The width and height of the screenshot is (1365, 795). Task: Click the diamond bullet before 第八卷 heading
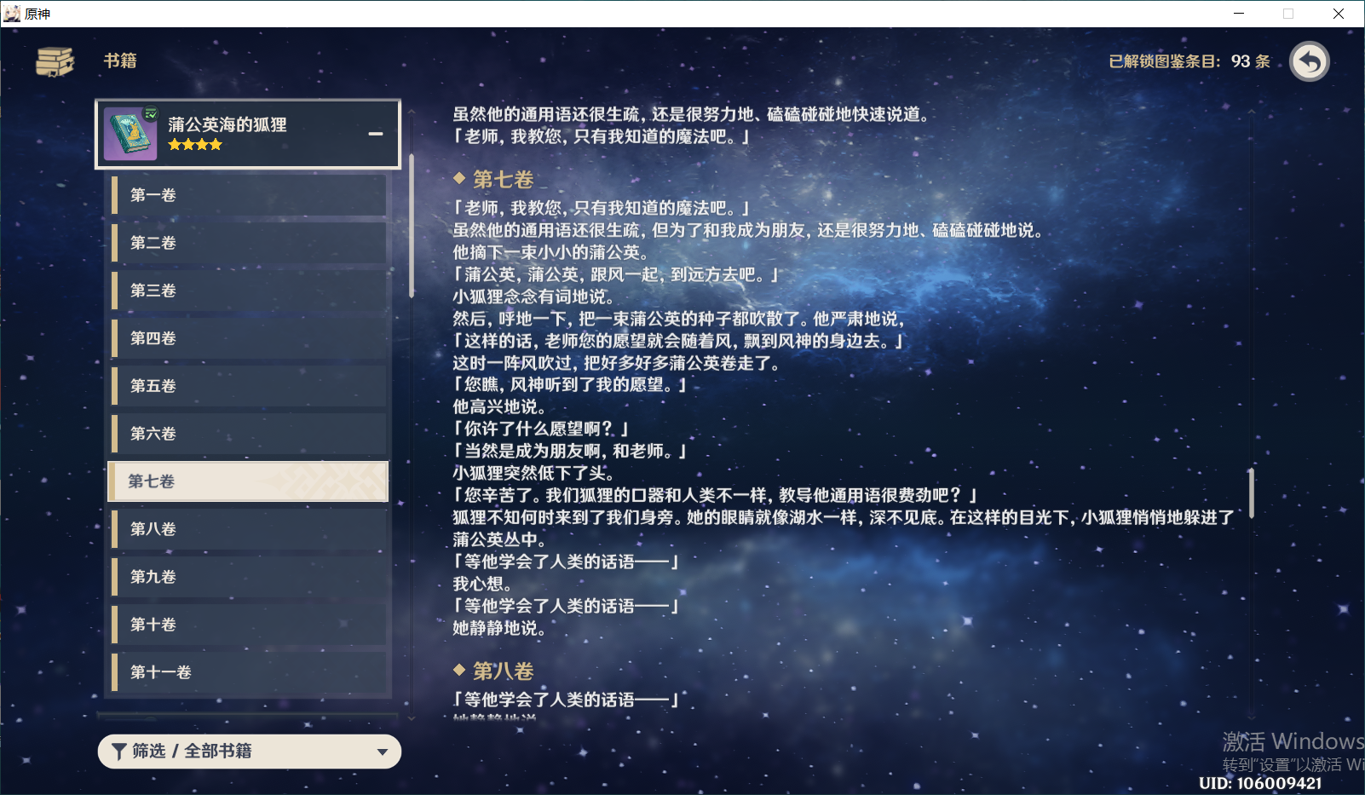[459, 670]
